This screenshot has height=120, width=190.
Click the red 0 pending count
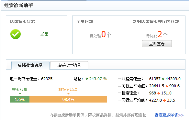(x=104, y=34)
